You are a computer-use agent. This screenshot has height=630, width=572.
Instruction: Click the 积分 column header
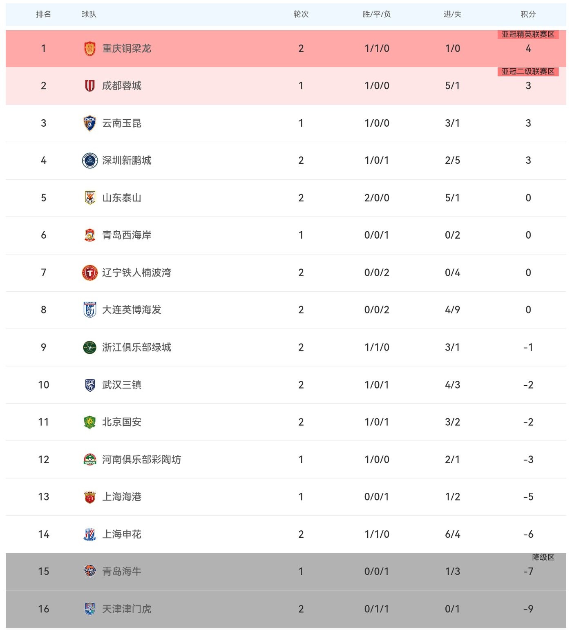click(x=528, y=14)
